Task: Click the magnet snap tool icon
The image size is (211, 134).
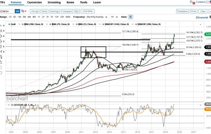Action: pyautogui.click(x=1, y=57)
